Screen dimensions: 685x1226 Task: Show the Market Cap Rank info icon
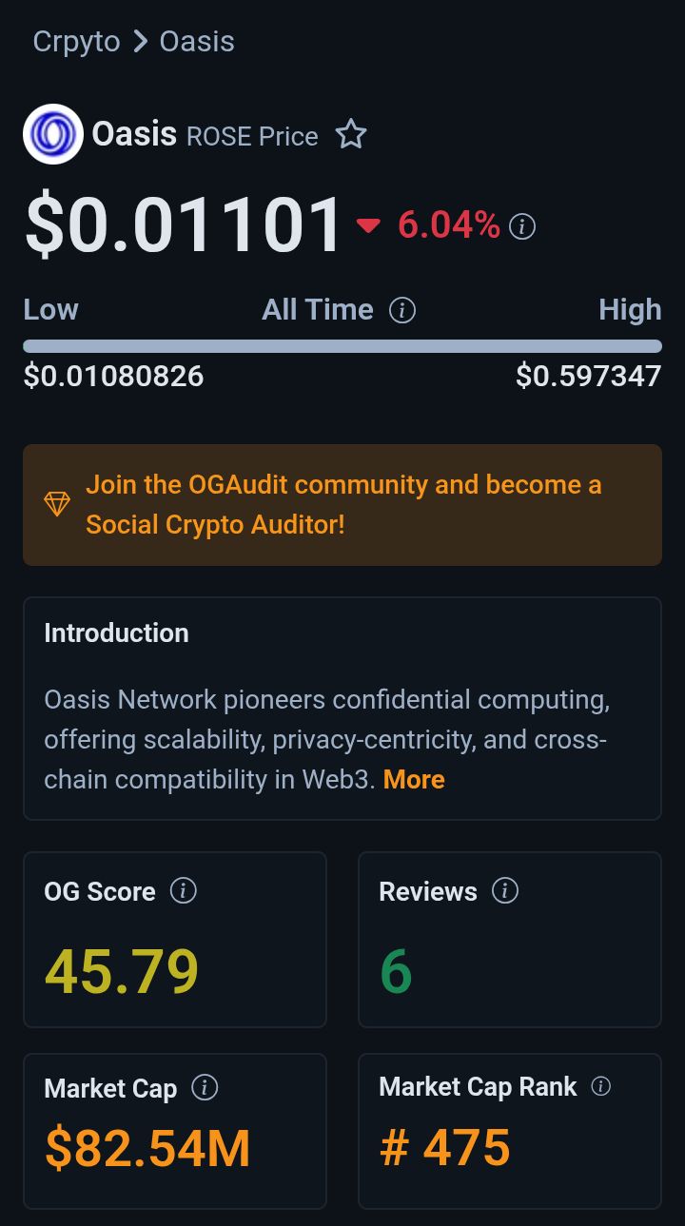click(x=600, y=1087)
